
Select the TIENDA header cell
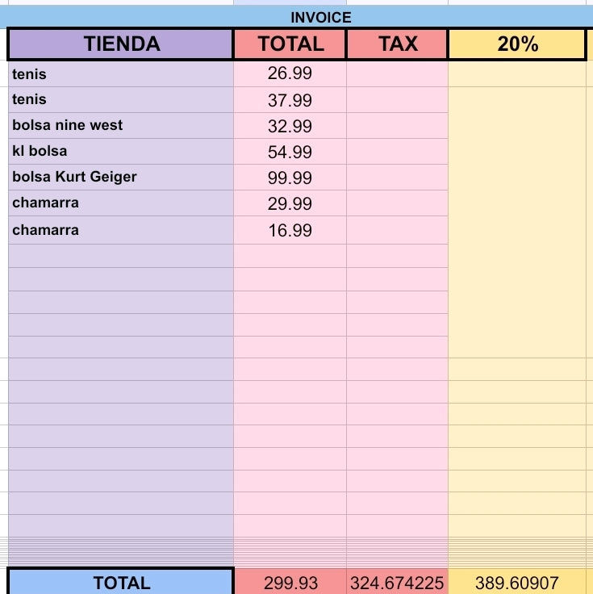[x=120, y=44]
